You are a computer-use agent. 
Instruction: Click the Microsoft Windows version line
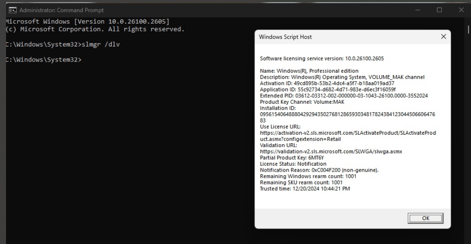tap(88, 22)
